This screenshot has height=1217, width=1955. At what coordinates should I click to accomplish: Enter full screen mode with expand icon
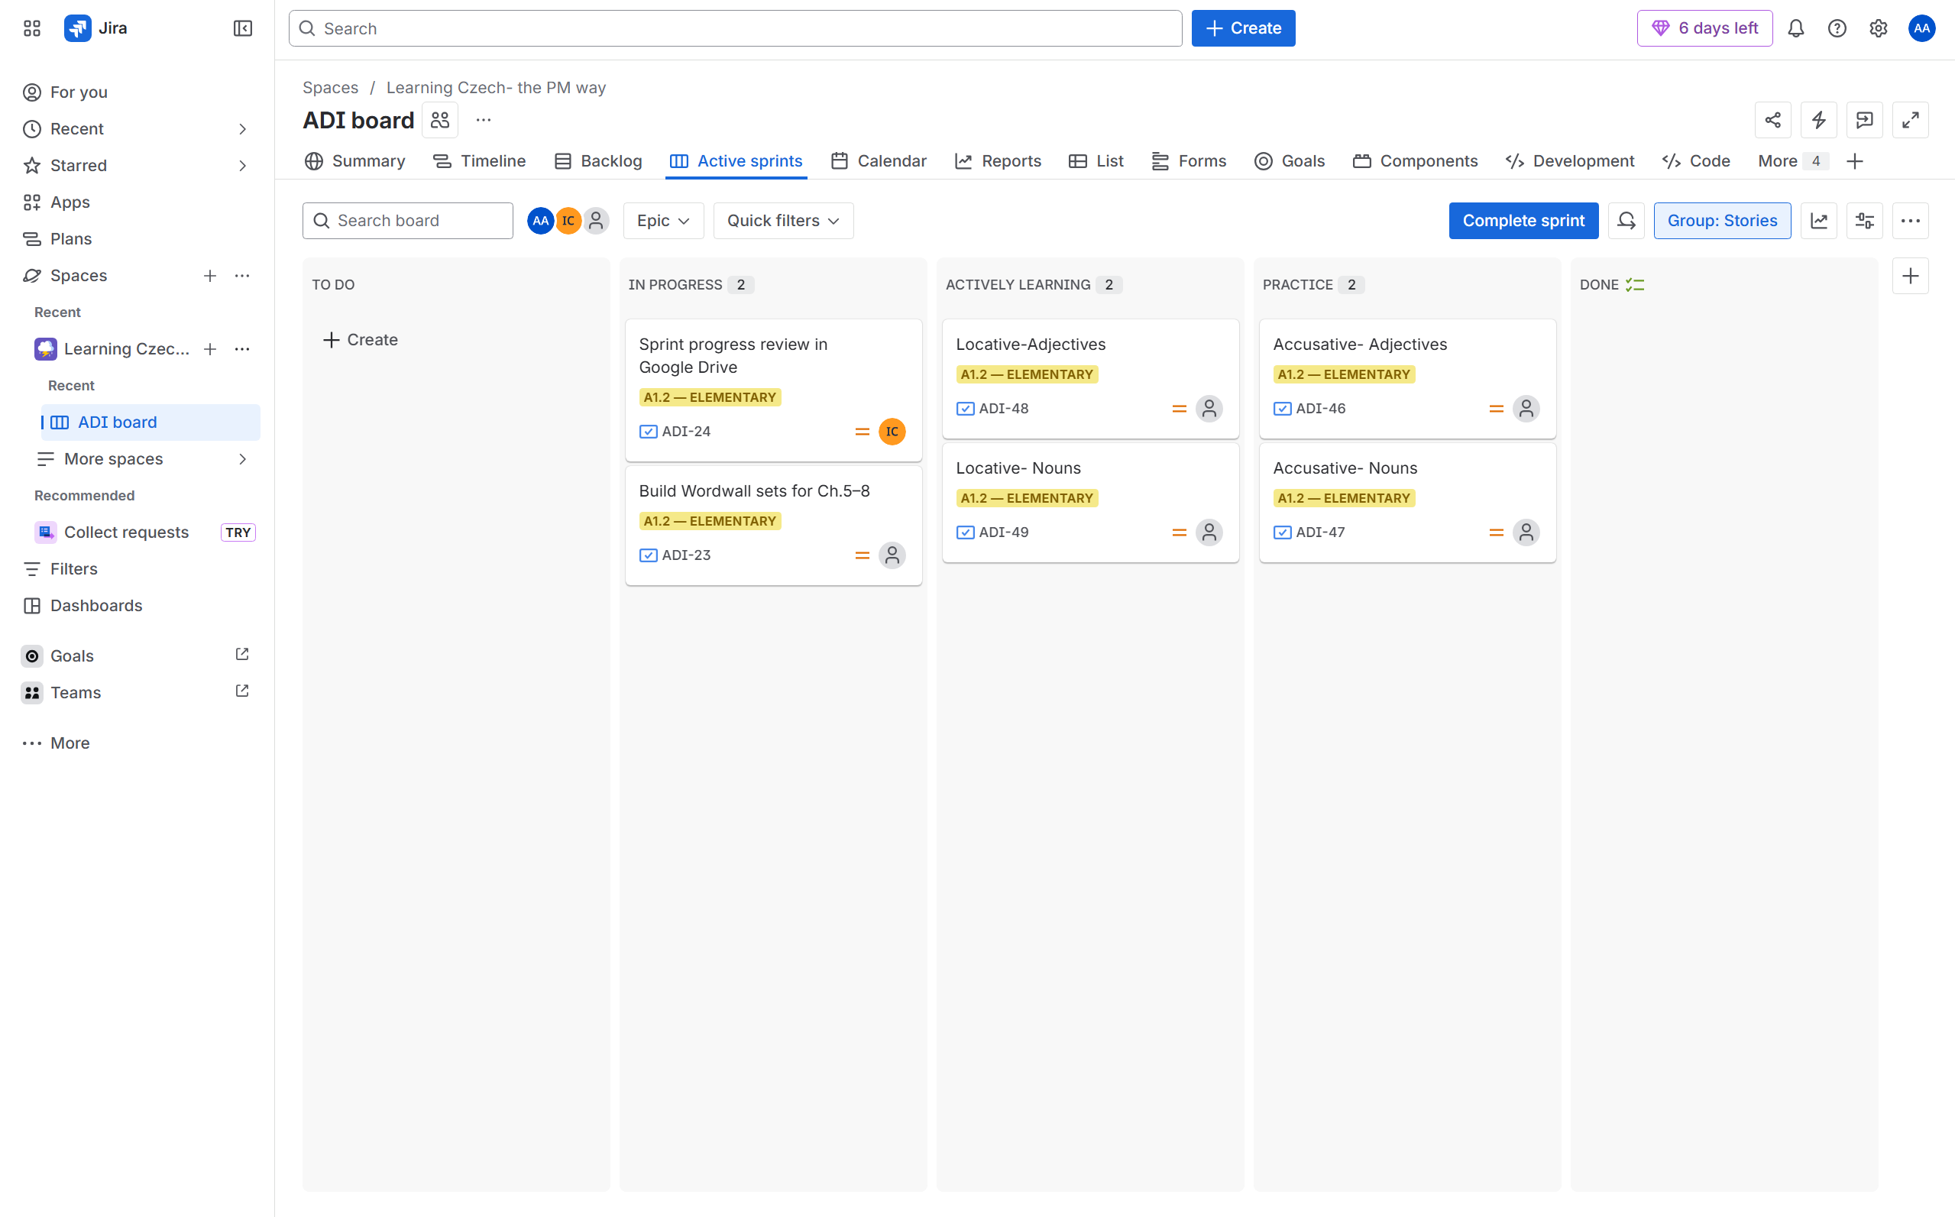coord(1910,120)
